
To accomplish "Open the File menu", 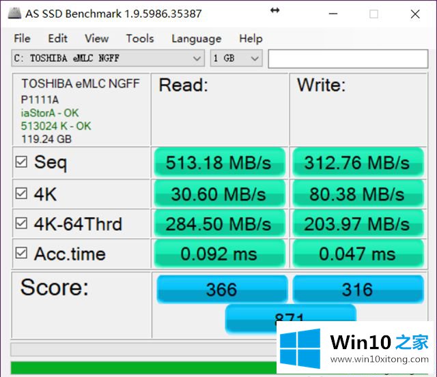I will 22,38.
